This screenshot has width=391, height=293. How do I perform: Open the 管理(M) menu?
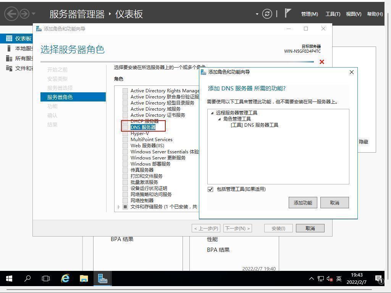click(x=309, y=14)
